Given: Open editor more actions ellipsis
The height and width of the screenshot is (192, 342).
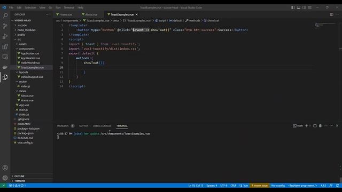Looking at the screenshot, I should (337, 14).
